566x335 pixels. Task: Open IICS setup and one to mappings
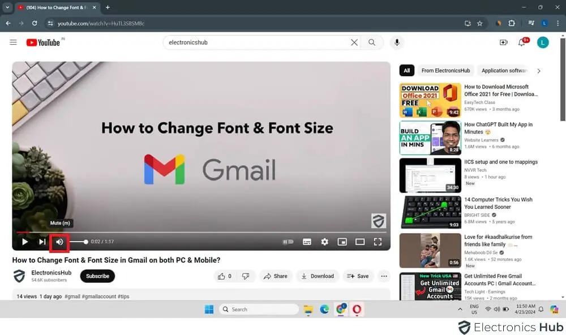501,162
